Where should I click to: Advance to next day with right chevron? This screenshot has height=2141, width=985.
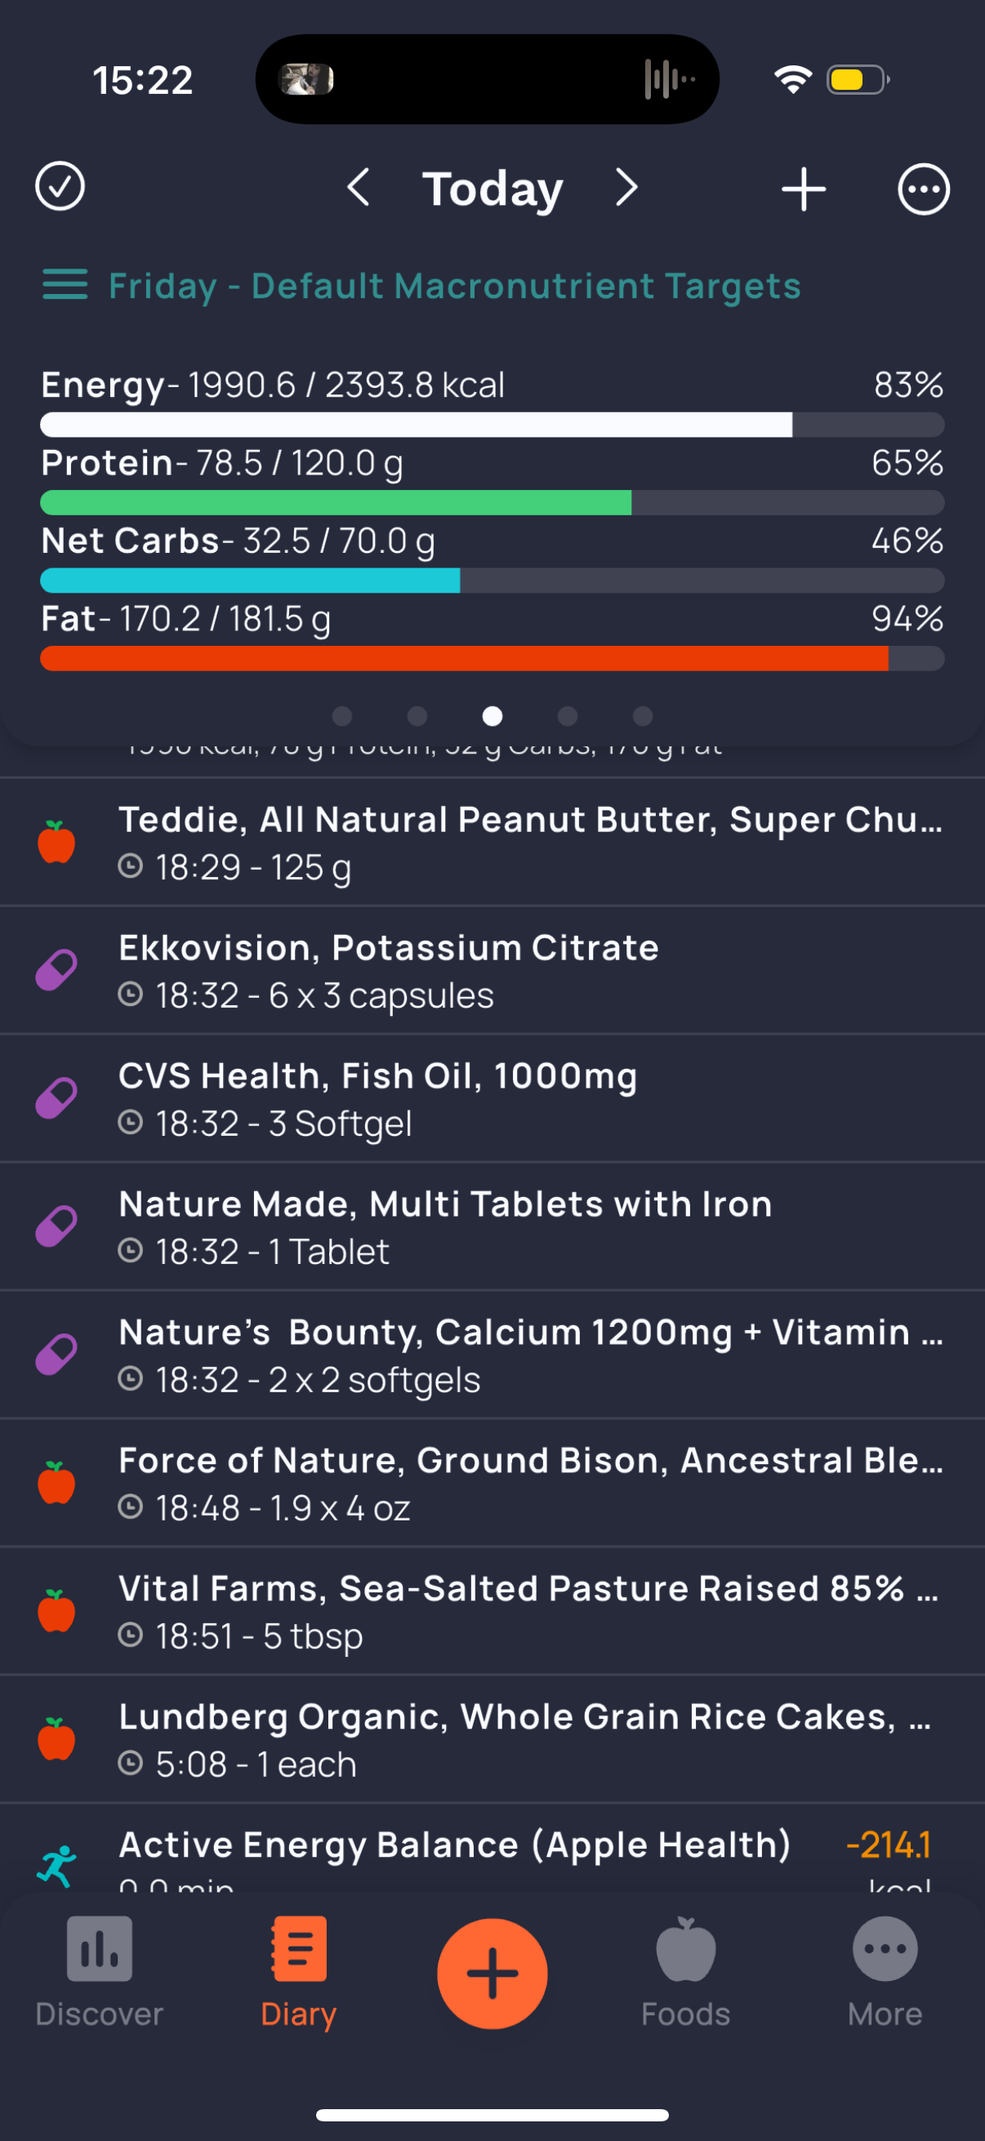tap(626, 188)
